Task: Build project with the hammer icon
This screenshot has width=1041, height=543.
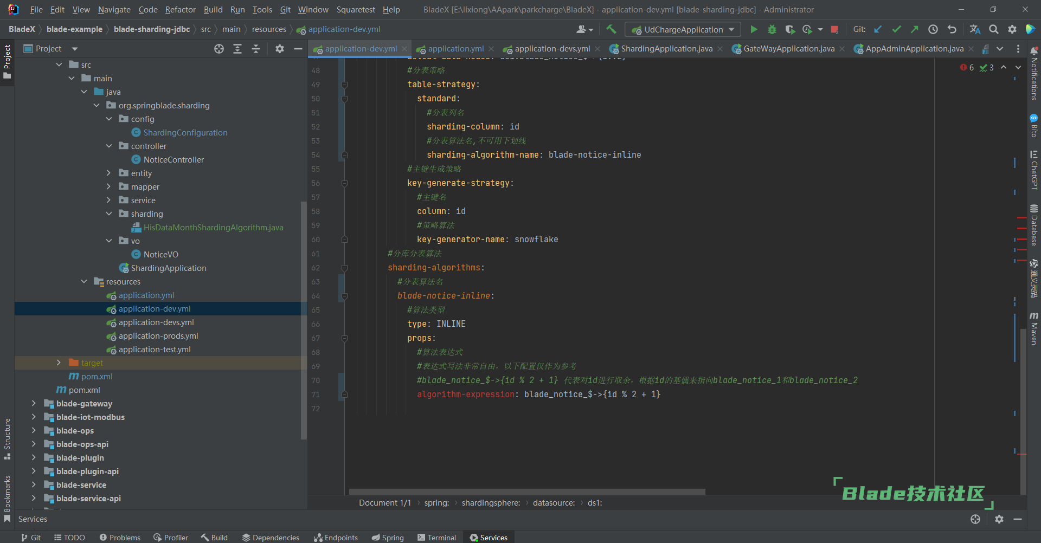Action: (x=612, y=29)
